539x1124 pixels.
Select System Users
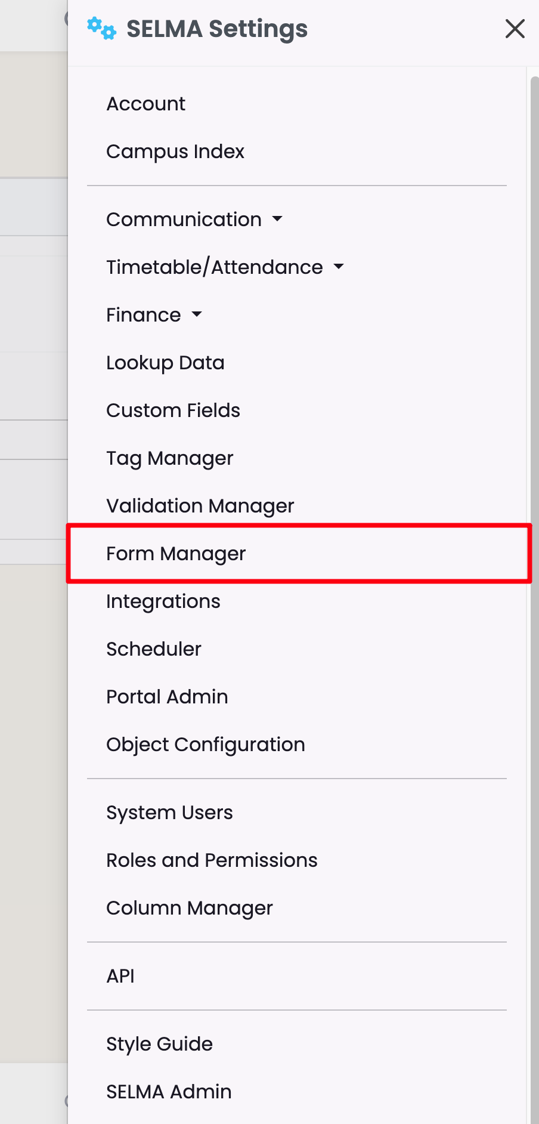click(x=169, y=813)
